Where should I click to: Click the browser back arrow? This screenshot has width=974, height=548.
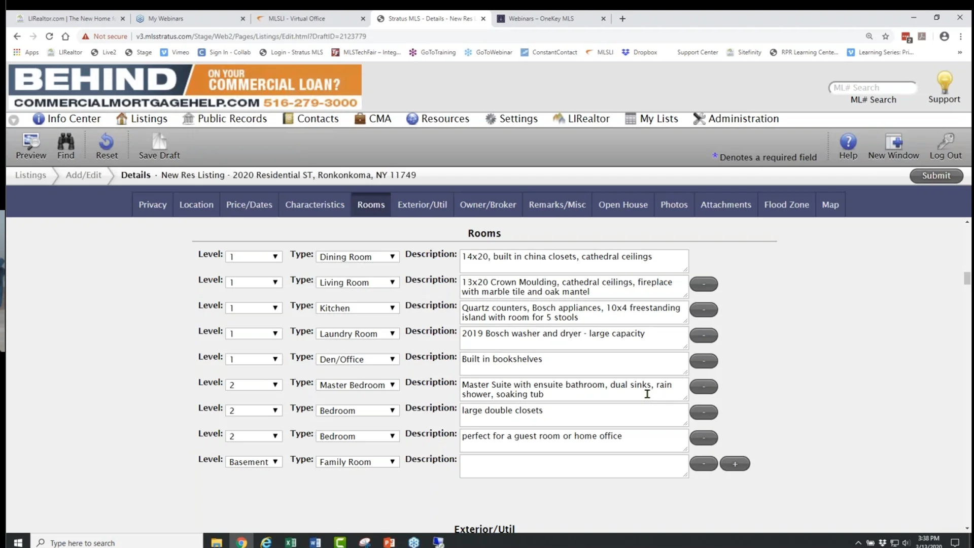(x=17, y=36)
